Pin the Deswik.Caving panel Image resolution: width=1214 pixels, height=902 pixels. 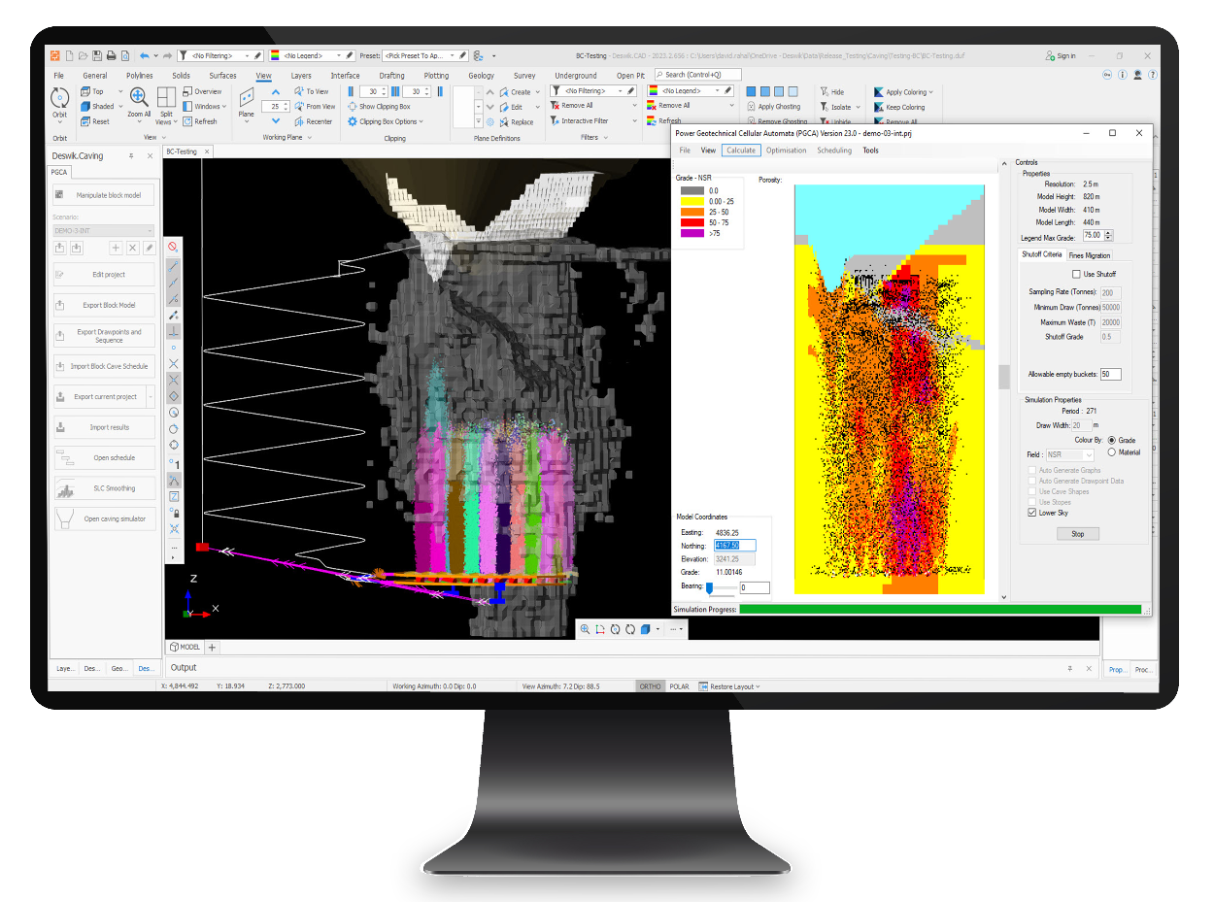131,155
